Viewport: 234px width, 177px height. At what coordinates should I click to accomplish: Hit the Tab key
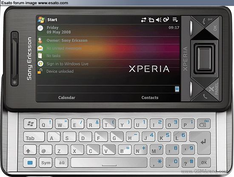click(x=34, y=137)
